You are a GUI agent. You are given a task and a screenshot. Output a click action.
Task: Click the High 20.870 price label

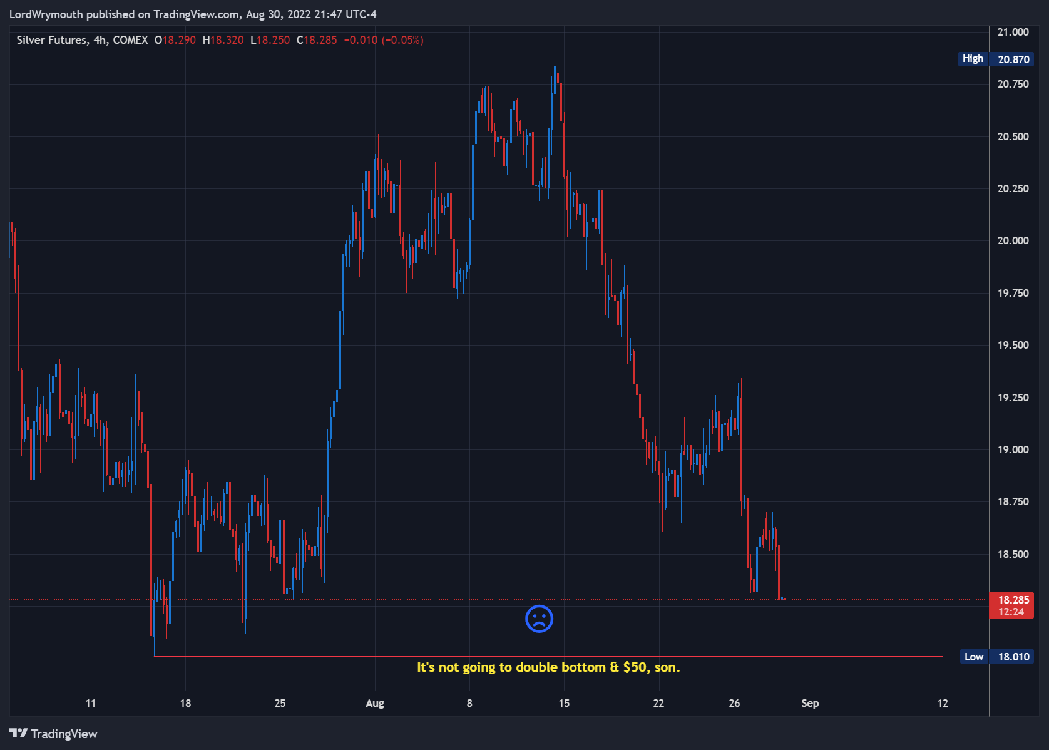[x=996, y=59]
